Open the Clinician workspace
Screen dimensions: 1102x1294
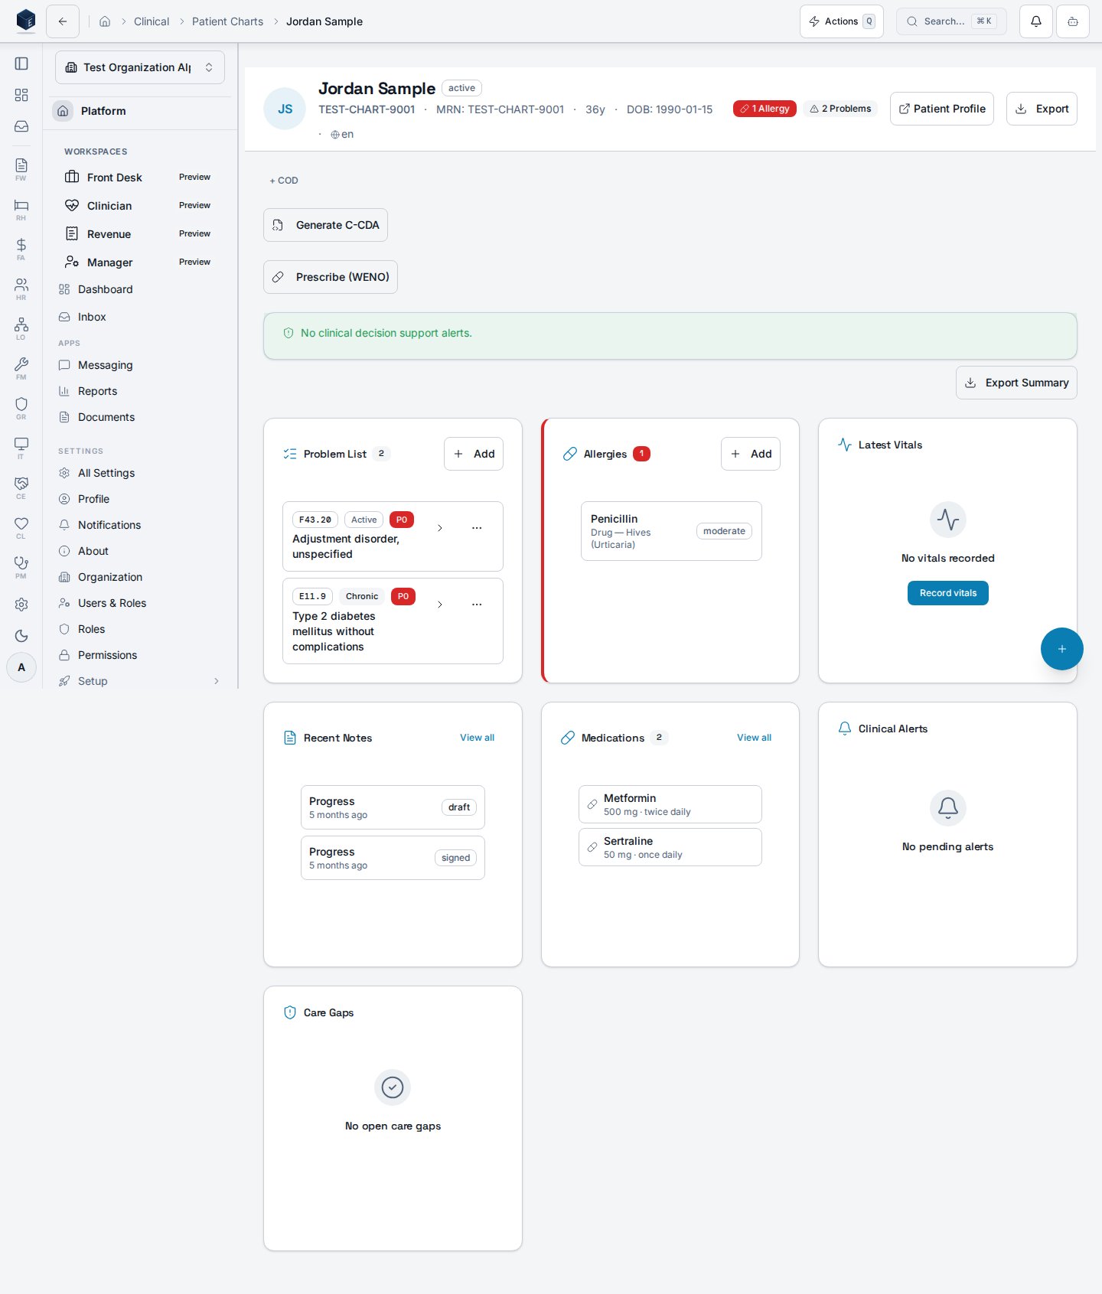point(139,206)
